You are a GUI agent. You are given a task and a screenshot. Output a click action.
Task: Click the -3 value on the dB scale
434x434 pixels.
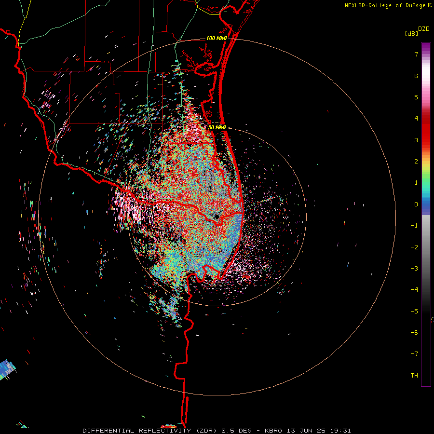pos(414,269)
